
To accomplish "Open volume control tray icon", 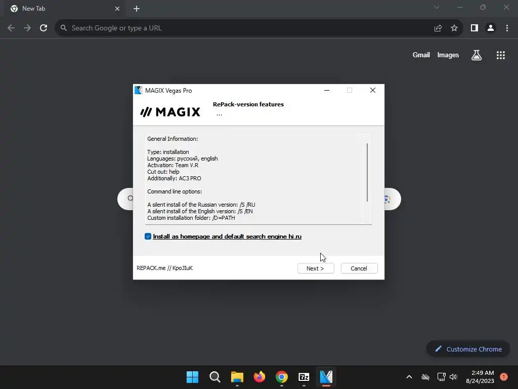I will tap(453, 377).
